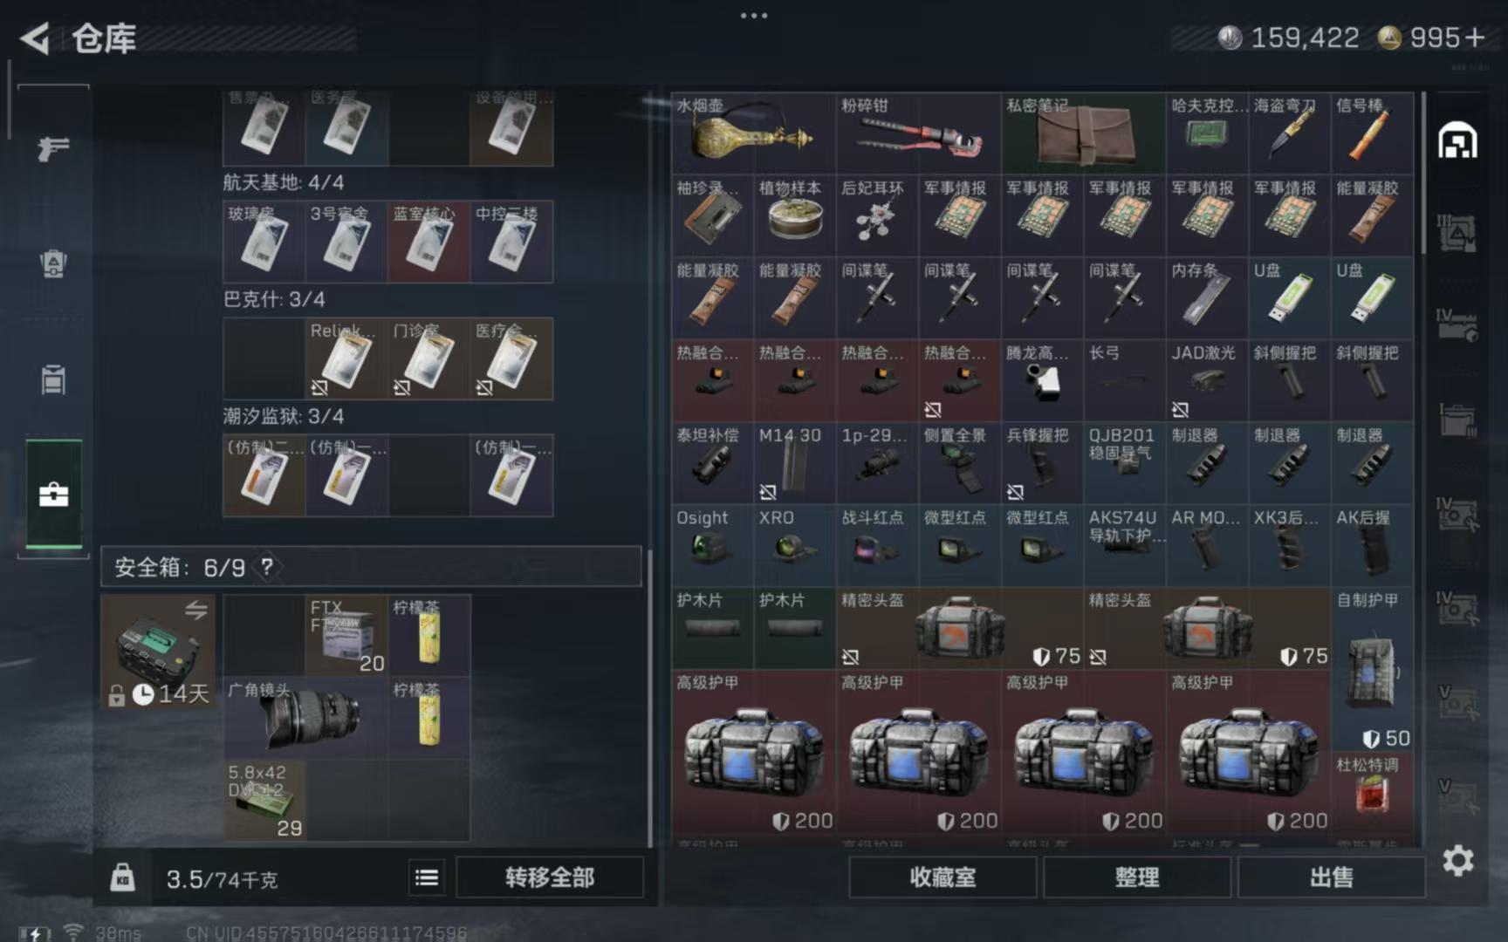This screenshot has width=1508, height=942.
Task: Select the 中控三楼 key card
Action: [x=511, y=241]
